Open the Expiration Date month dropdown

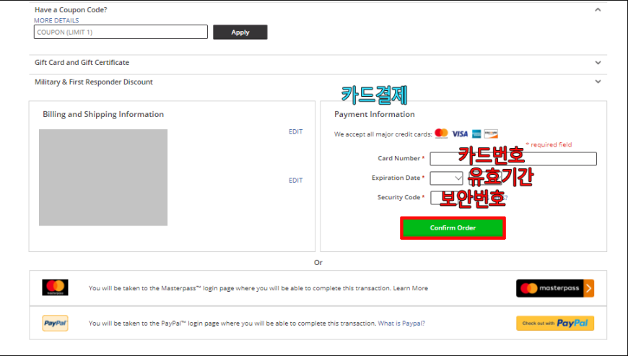coord(446,178)
